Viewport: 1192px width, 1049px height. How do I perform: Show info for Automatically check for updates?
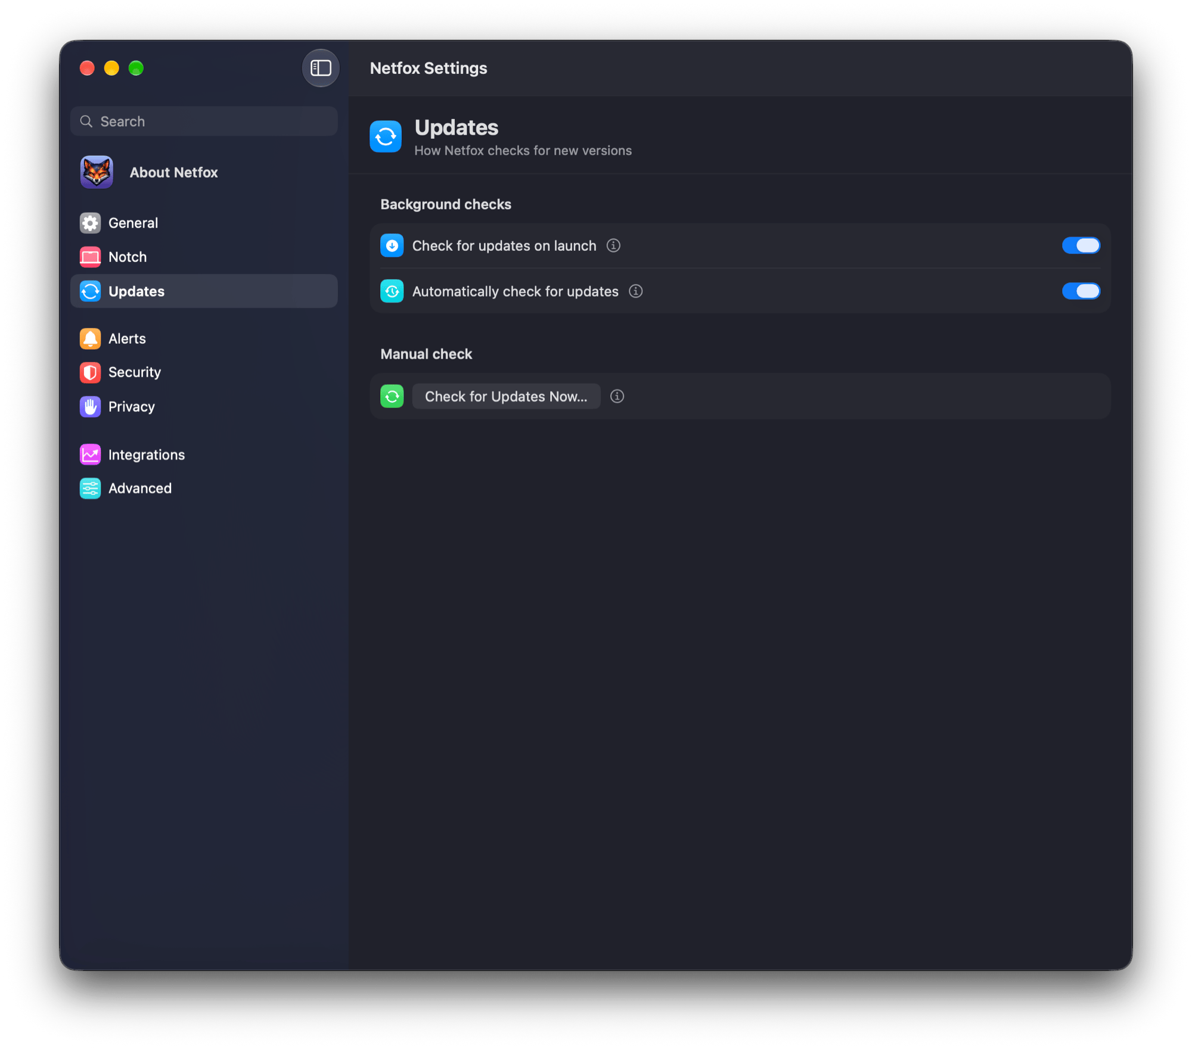(x=636, y=291)
